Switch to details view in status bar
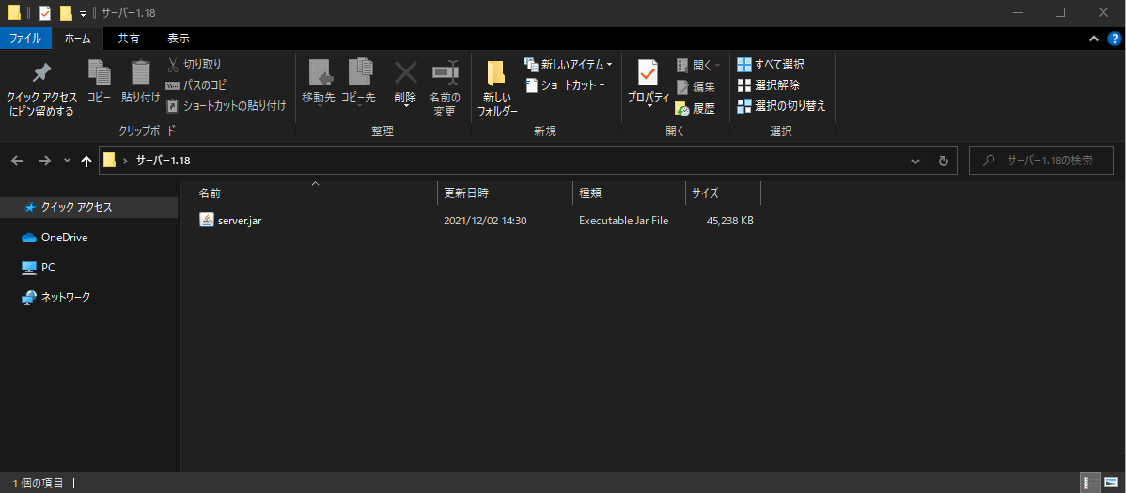Screen dimensions: 1126x493 coord(1090,483)
